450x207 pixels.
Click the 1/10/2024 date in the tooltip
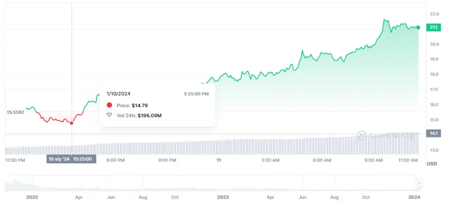118,94
